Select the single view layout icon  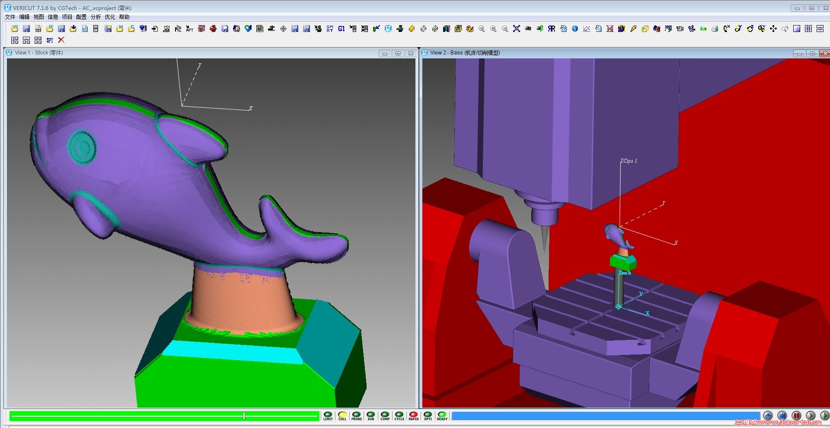click(797, 29)
